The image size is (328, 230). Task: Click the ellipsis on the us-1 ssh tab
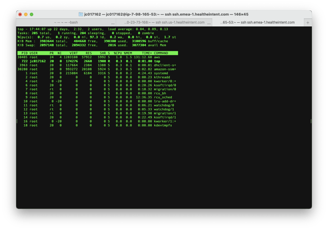(x=209, y=23)
